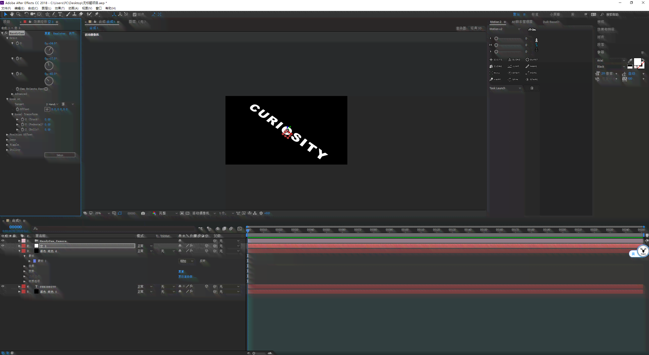The width and height of the screenshot is (649, 355).
Task: Switch to AE脚本管理器 tab
Action: click(522, 22)
